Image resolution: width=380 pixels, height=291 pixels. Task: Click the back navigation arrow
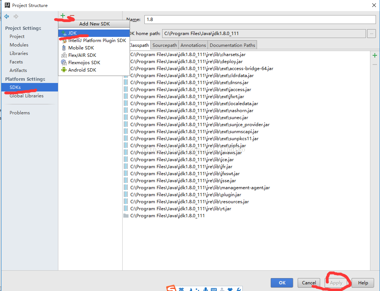(x=7, y=17)
